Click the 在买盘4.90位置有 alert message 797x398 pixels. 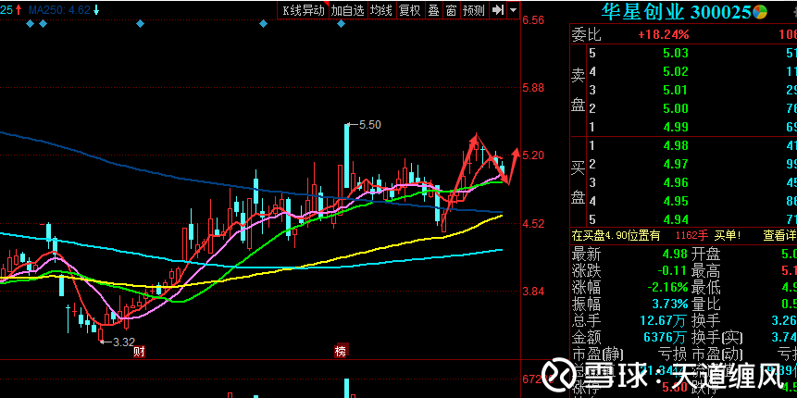coord(616,235)
